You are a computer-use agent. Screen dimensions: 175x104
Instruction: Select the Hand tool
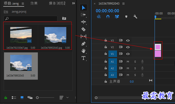click(x=83, y=51)
